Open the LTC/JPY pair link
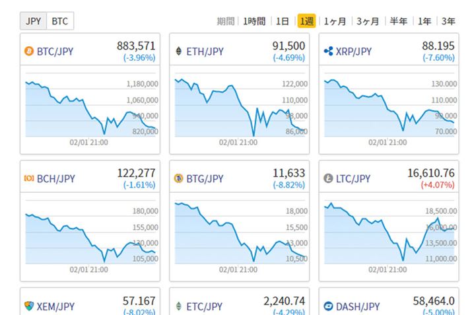 point(354,179)
